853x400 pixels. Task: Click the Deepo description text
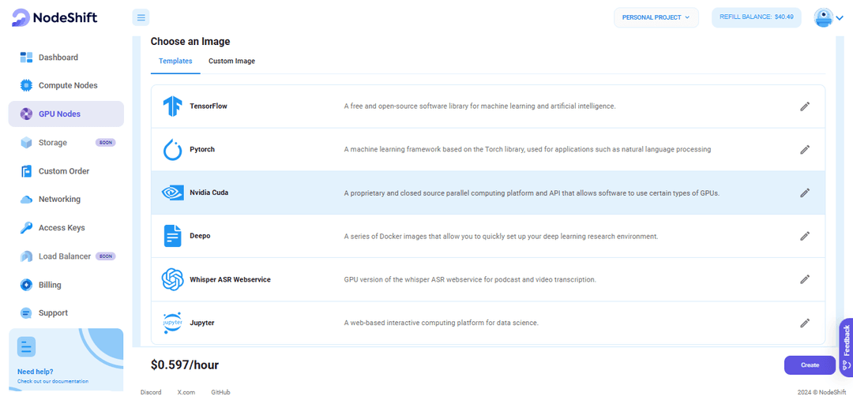[502, 237]
